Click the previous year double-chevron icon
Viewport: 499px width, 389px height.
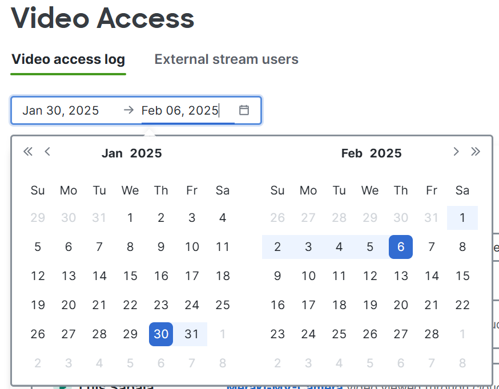[x=28, y=152]
